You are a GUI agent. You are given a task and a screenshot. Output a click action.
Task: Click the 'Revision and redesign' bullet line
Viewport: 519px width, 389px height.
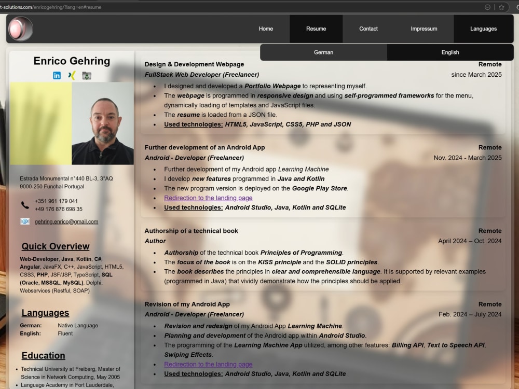[x=254, y=326]
